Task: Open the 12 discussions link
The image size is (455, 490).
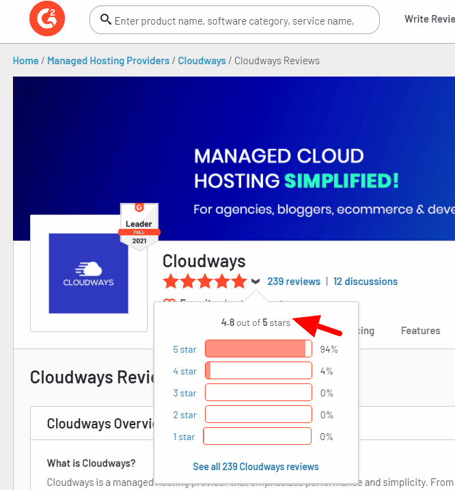Action: [x=366, y=282]
